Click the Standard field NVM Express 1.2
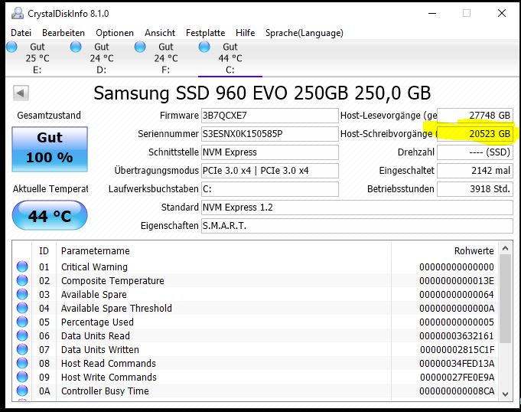Screen dimensions: 521x412 pos(357,208)
